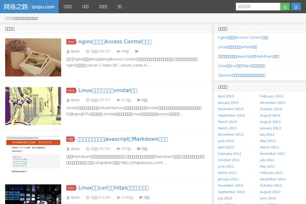This screenshot has height=204, width=306.
Task: Open the ipcpu.com site logo
Action: pos(29,7)
